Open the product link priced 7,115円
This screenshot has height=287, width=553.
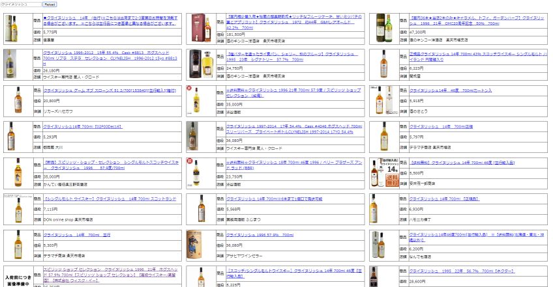(110, 199)
